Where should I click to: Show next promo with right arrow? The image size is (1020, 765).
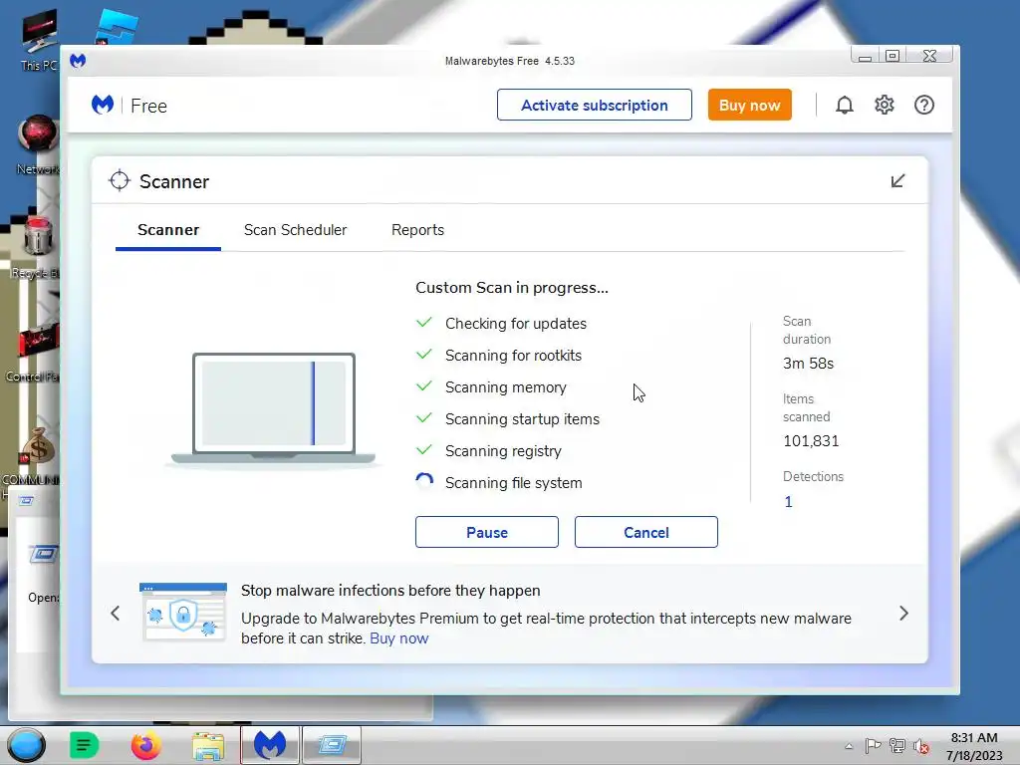pos(903,613)
